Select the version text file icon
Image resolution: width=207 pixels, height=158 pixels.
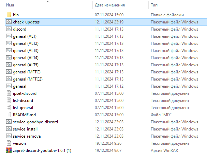click(9, 143)
